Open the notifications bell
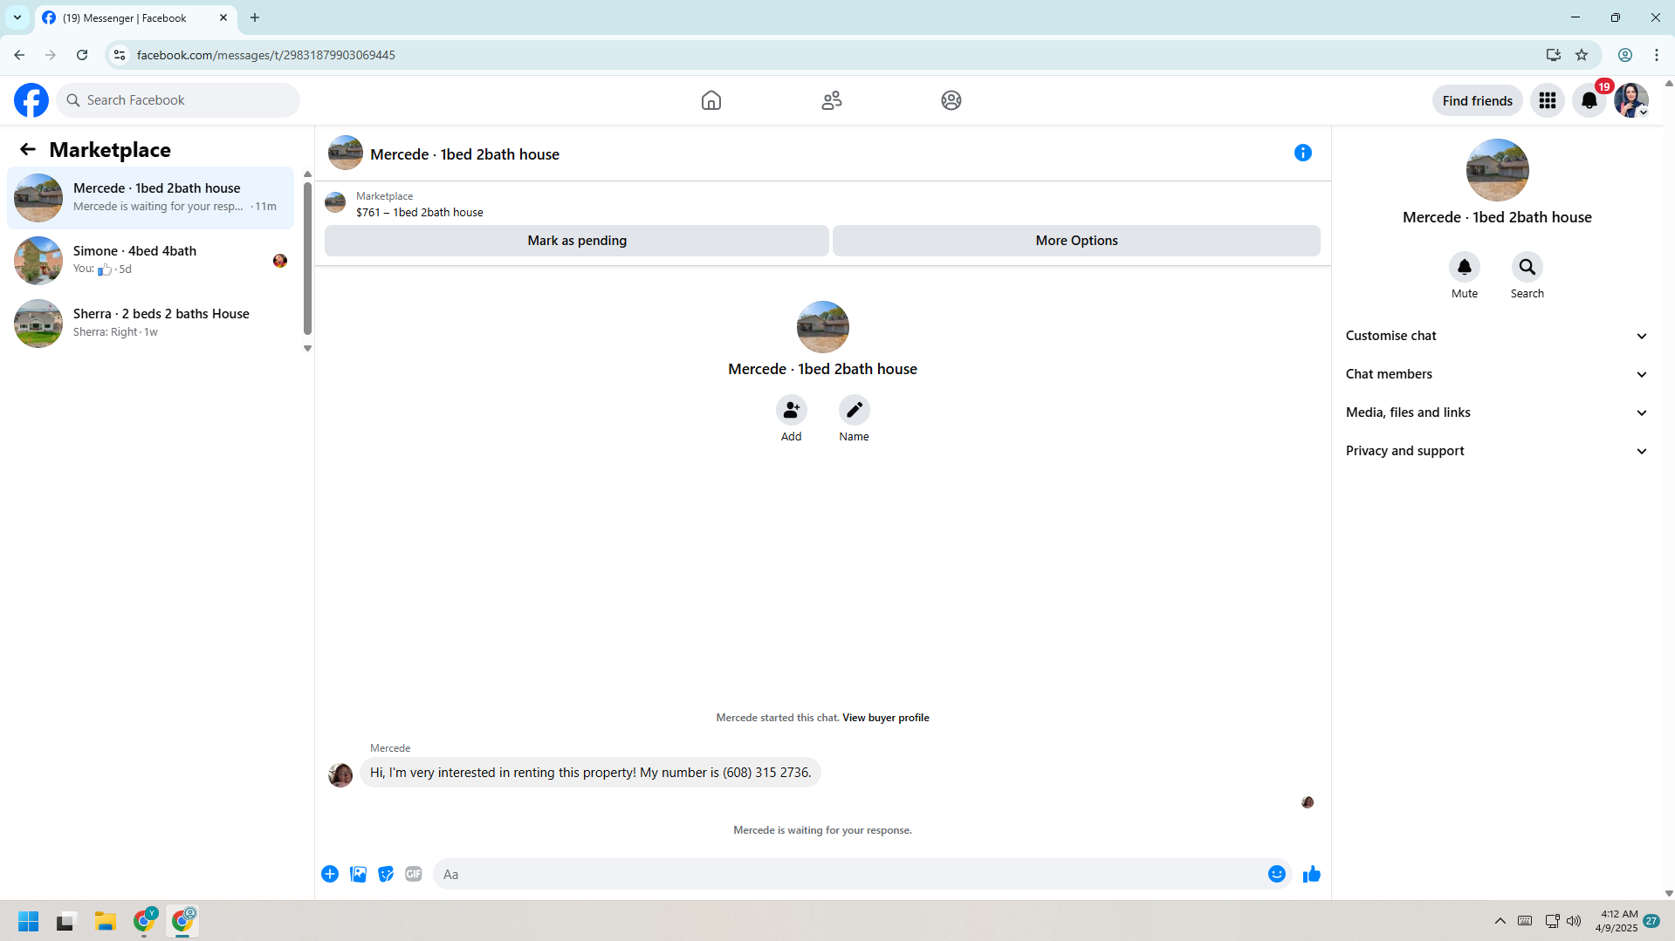Viewport: 1675px width, 941px height. coord(1589,100)
